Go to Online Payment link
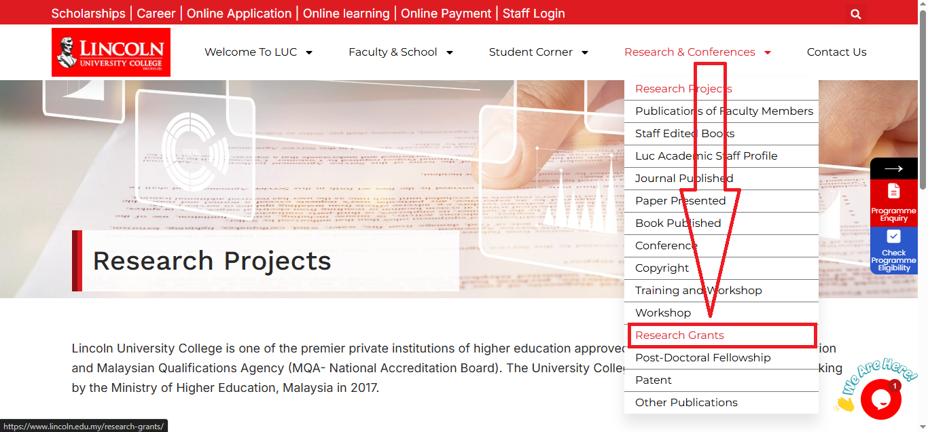 pos(446,14)
